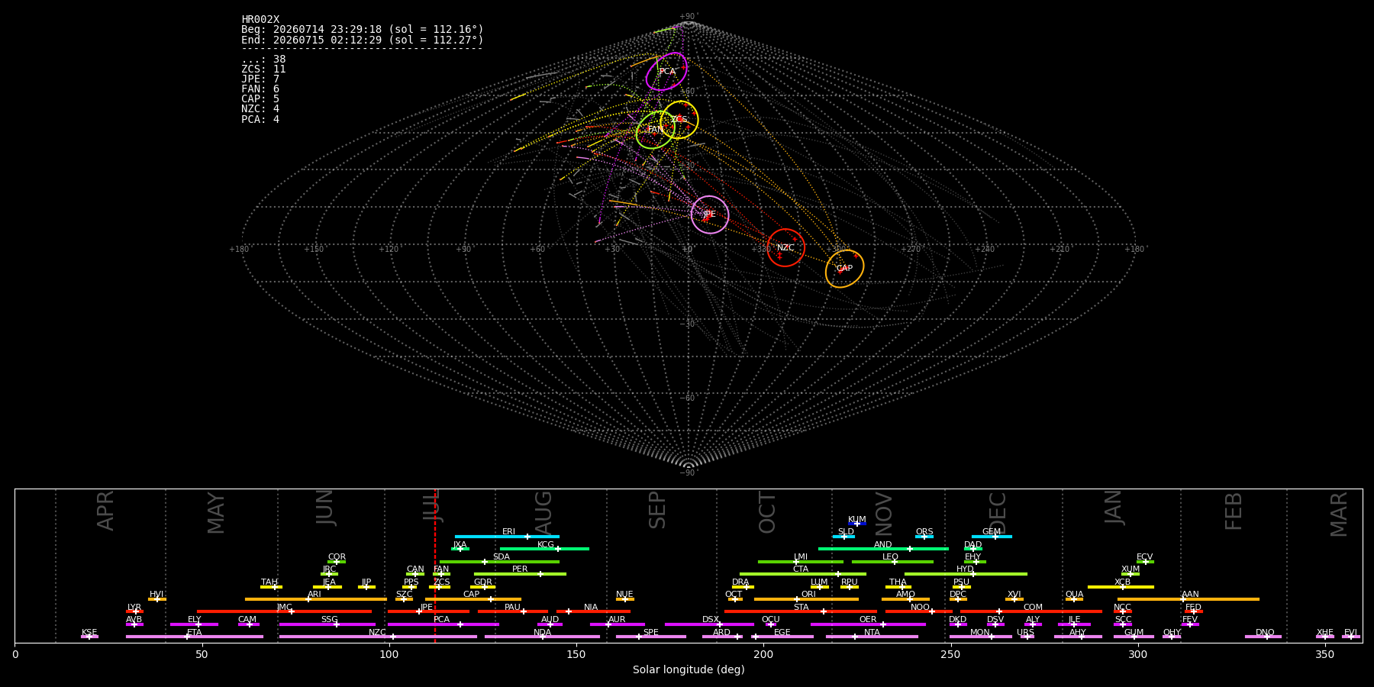Image resolution: width=1374 pixels, height=687 pixels.
Task: Select the NZC red radiant circle
Action: [786, 247]
